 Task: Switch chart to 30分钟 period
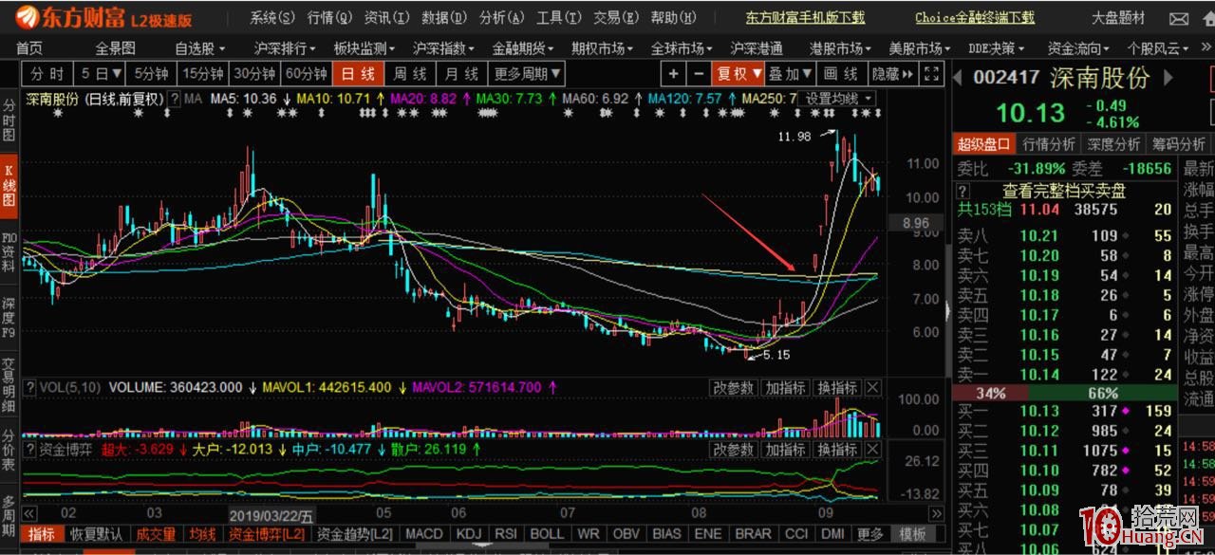pos(254,74)
